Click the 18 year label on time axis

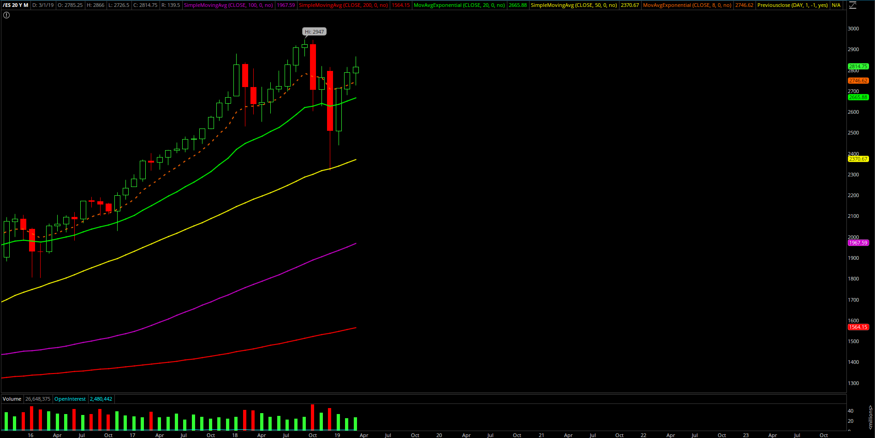(235, 435)
